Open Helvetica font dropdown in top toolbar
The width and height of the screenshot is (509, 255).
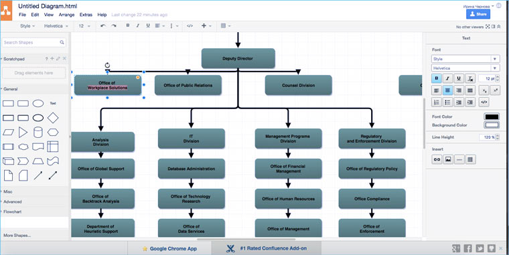56,26
